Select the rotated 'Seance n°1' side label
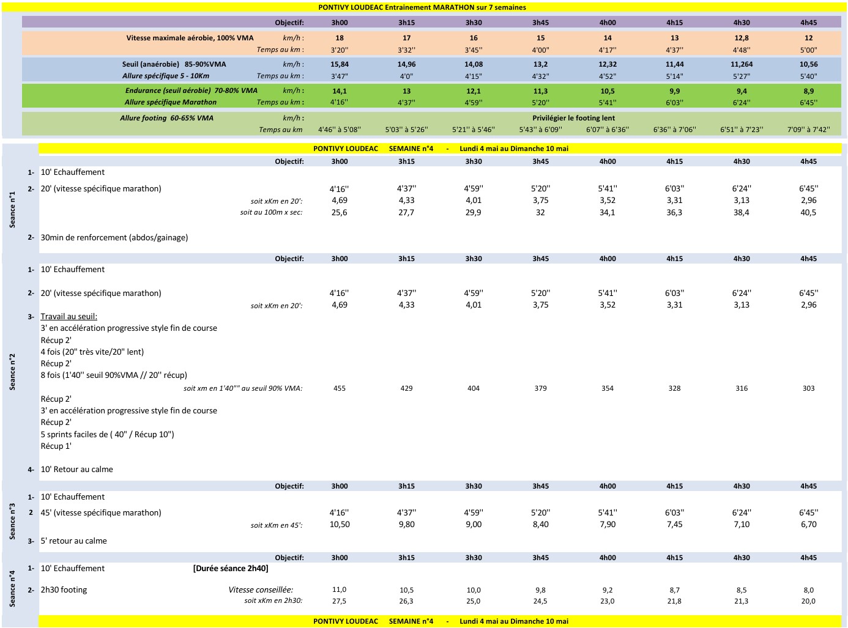 point(12,209)
